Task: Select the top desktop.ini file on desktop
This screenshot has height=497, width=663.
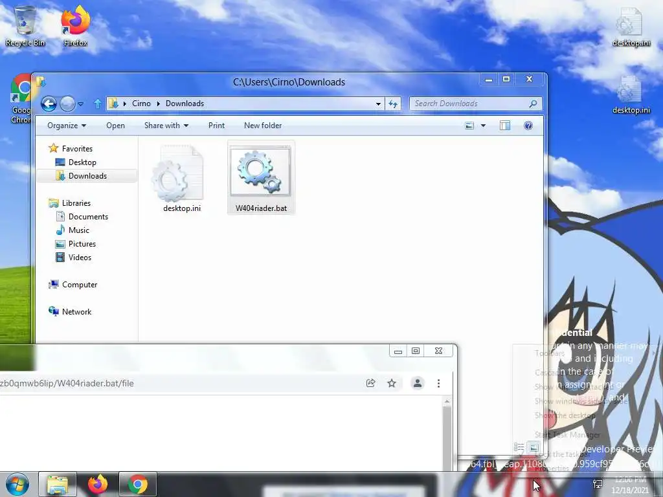Action: [x=631, y=27]
